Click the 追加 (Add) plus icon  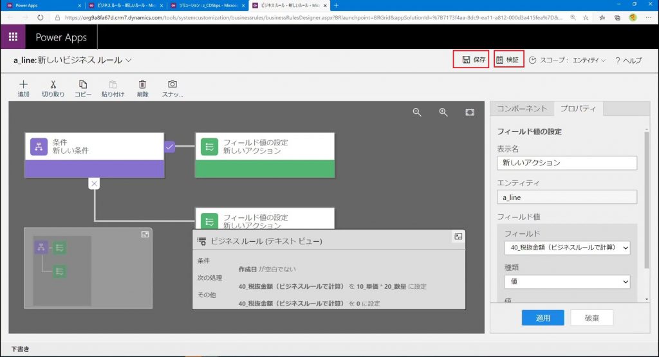tap(23, 84)
